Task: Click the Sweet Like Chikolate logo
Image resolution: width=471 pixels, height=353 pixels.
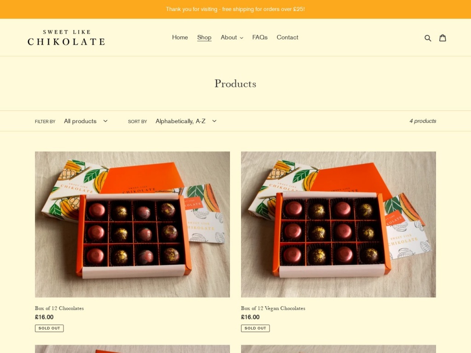Action: tap(66, 38)
